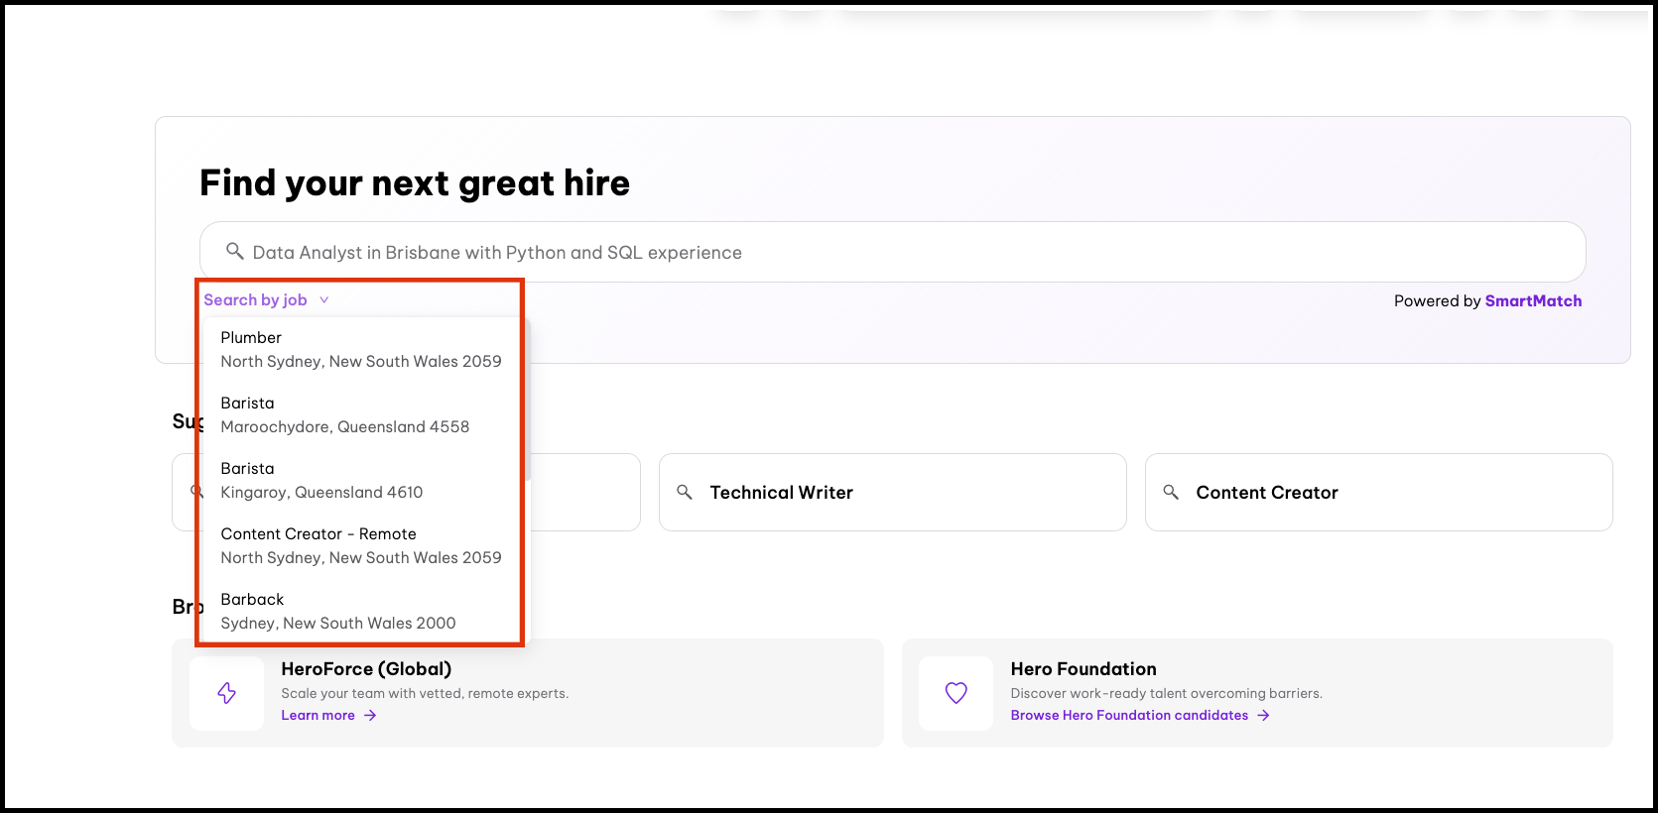Viewport: 1658px width, 813px height.
Task: Select the Content Creator - Remote job
Action: [360, 546]
